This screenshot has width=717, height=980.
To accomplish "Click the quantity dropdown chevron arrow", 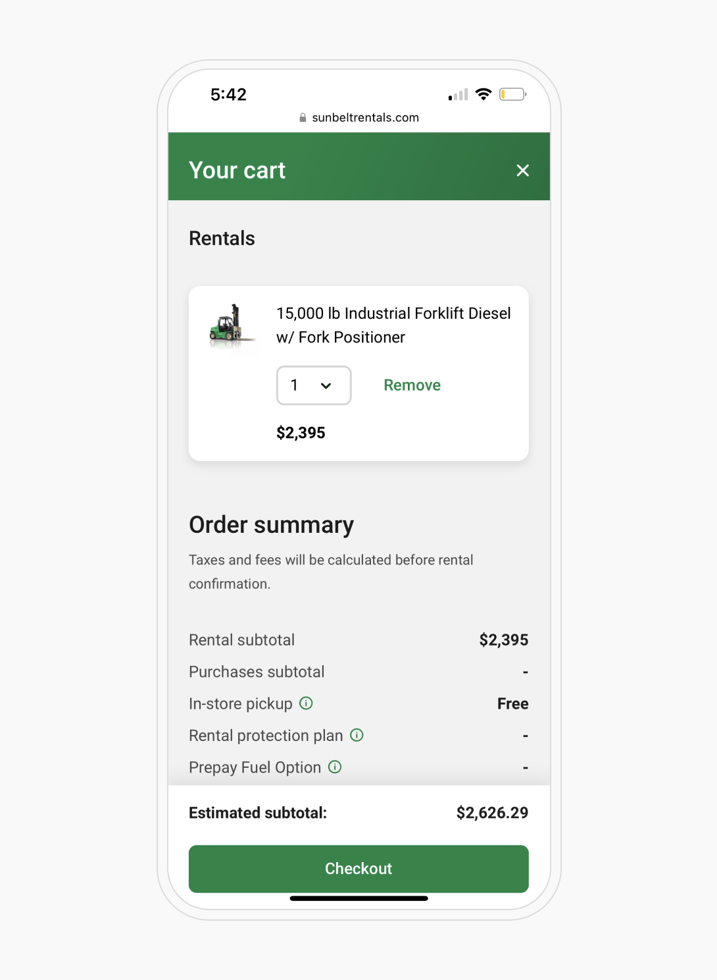I will [x=326, y=386].
